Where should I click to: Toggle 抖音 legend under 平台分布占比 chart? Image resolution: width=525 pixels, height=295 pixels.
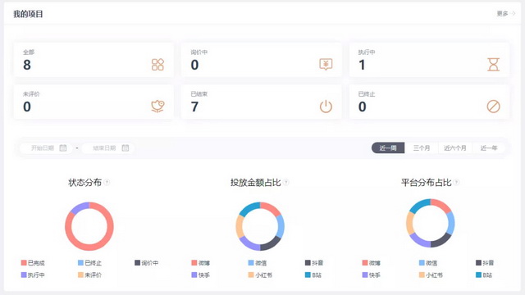pyautogui.click(x=485, y=263)
